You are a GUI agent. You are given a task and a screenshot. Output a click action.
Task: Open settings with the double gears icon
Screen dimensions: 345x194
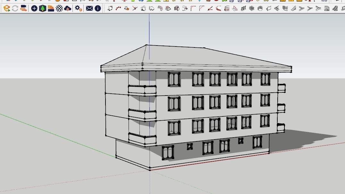pyautogui.click(x=78, y=8)
